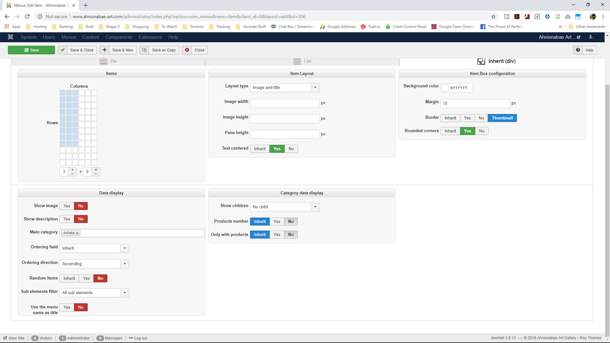Click the View Site link
The image size is (610, 343).
(x=14, y=338)
